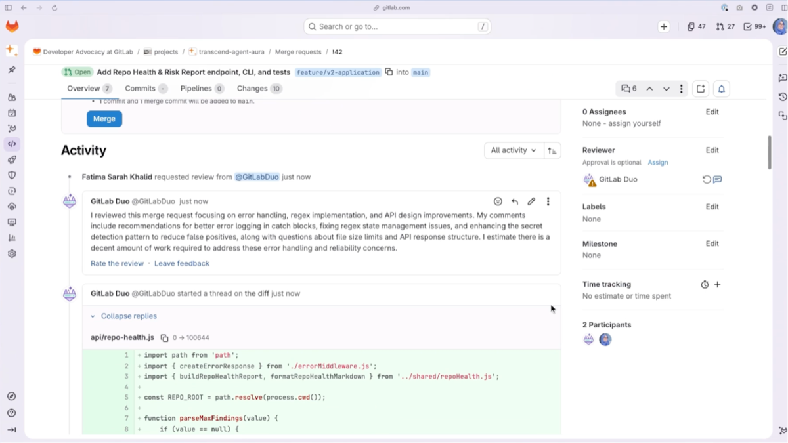Open the Secure shield icon in sidebar
Screen dimensions: 788x443
coord(11,175)
